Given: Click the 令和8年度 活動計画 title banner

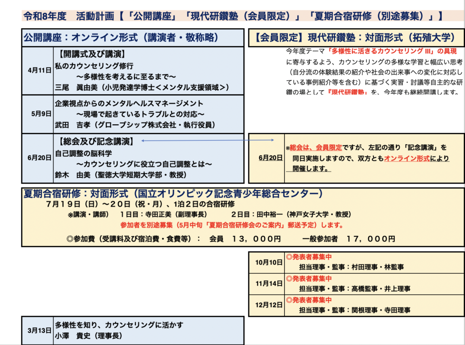Looking at the screenshot, I should tap(232, 16).
